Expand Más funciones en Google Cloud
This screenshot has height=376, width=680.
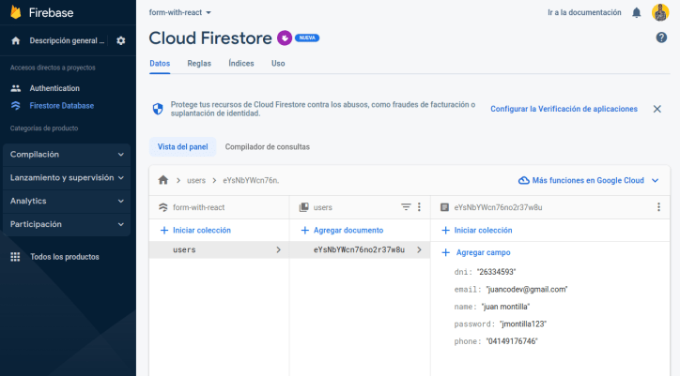589,180
